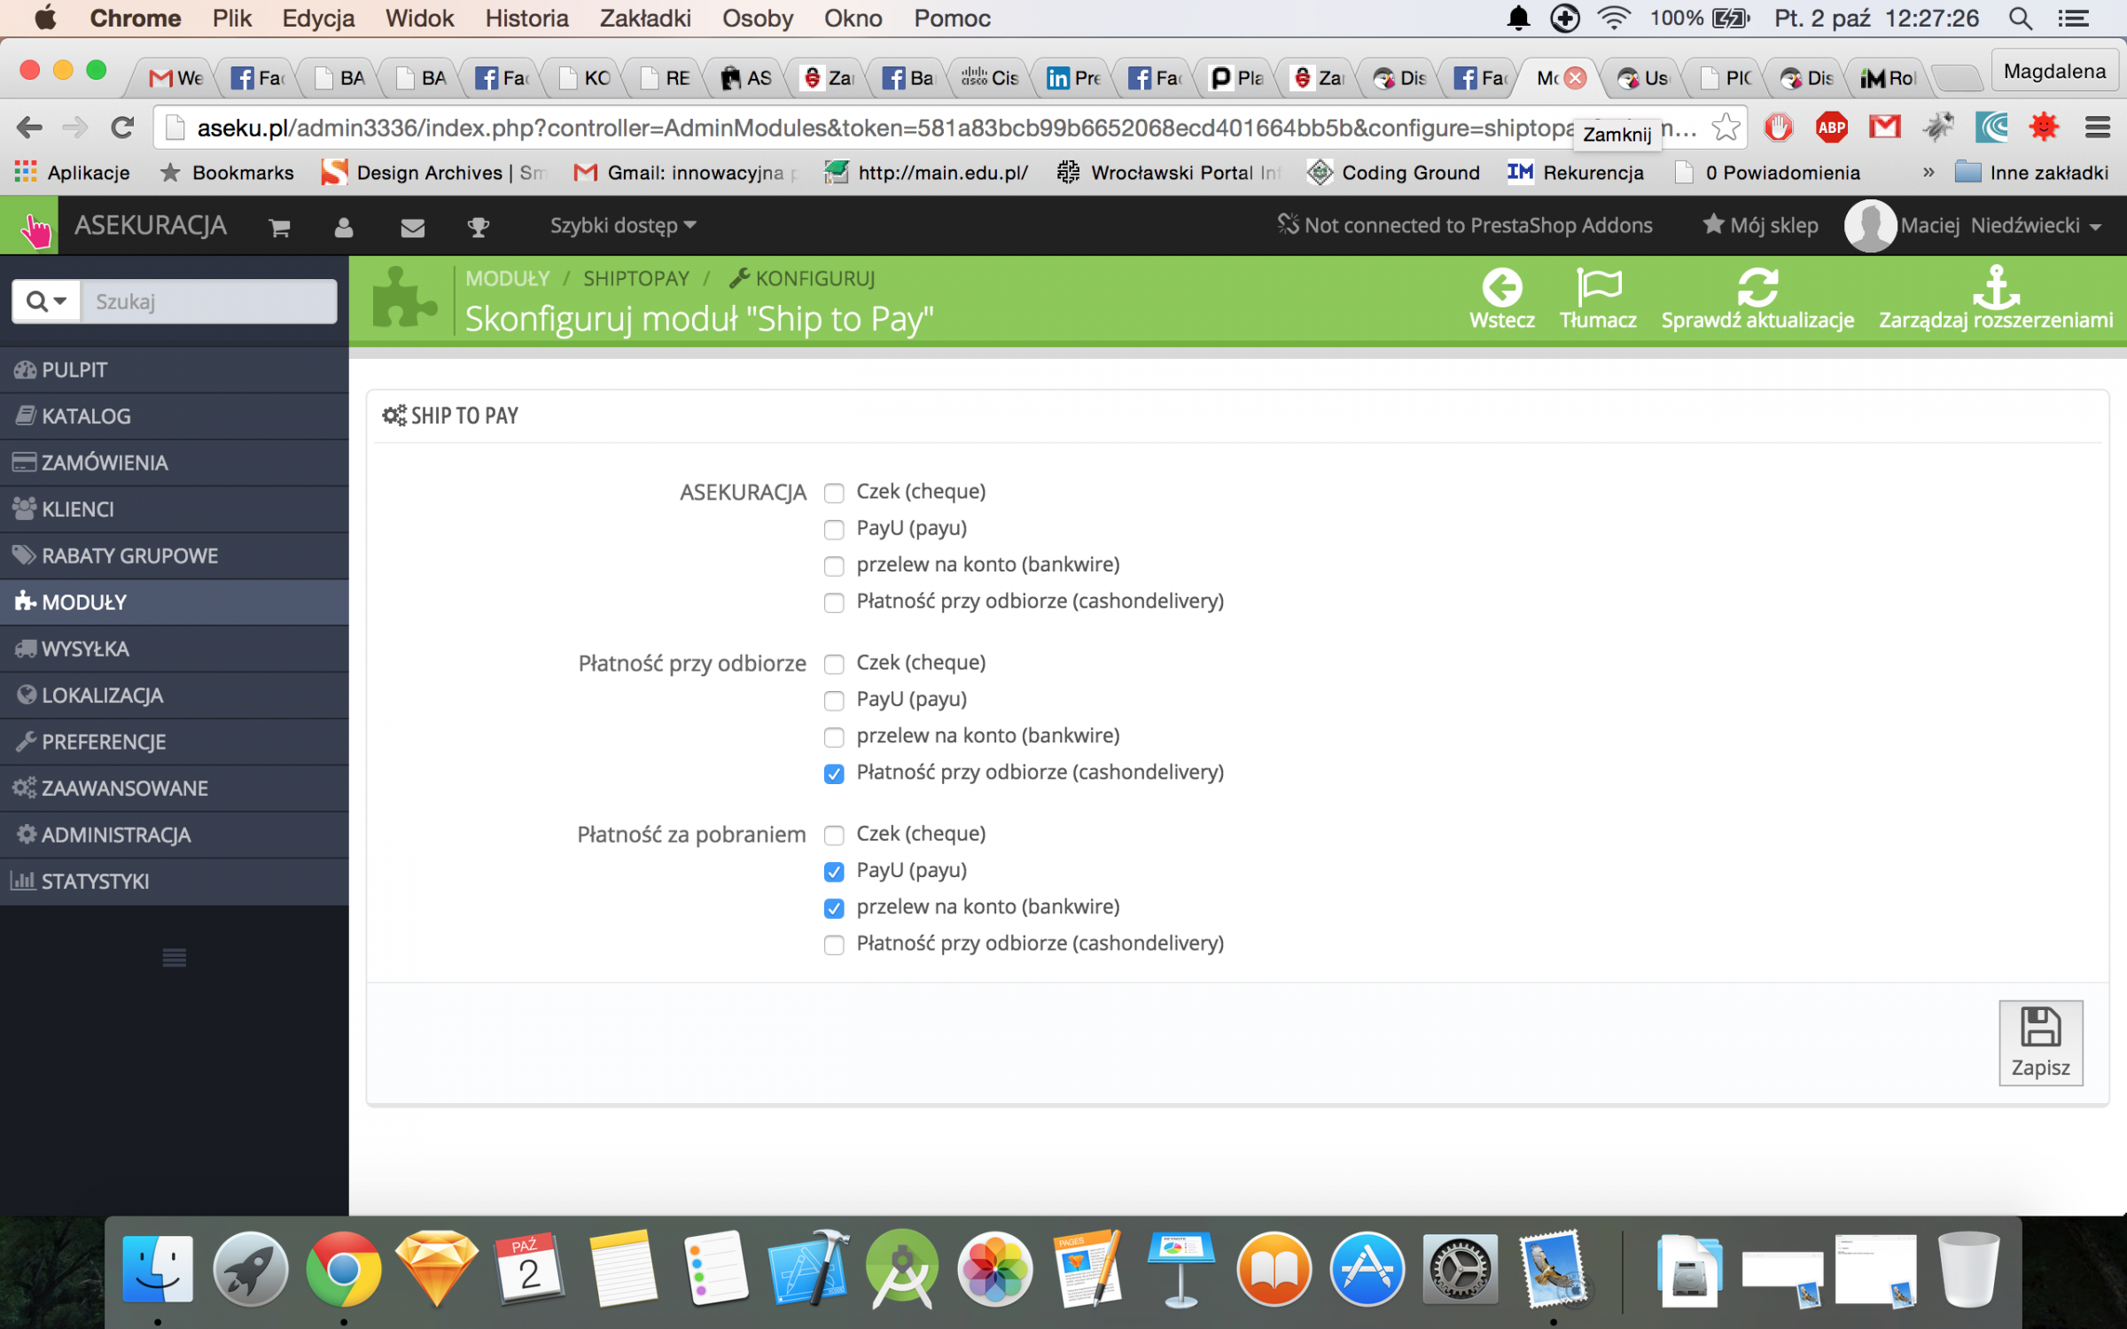The width and height of the screenshot is (2127, 1329).
Task: Open the envelope messages icon in header
Action: click(412, 228)
